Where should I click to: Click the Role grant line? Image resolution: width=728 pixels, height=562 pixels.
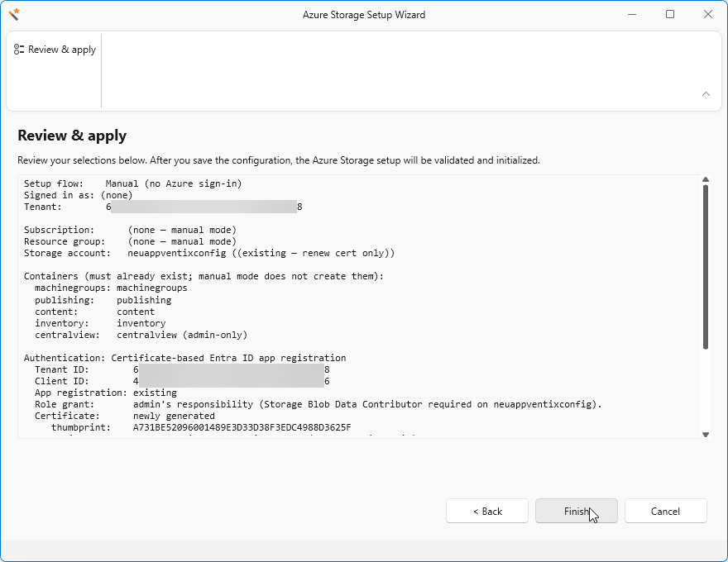[x=318, y=404]
